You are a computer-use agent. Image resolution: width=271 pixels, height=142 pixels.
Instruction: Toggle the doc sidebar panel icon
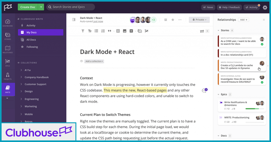pos(74,20)
